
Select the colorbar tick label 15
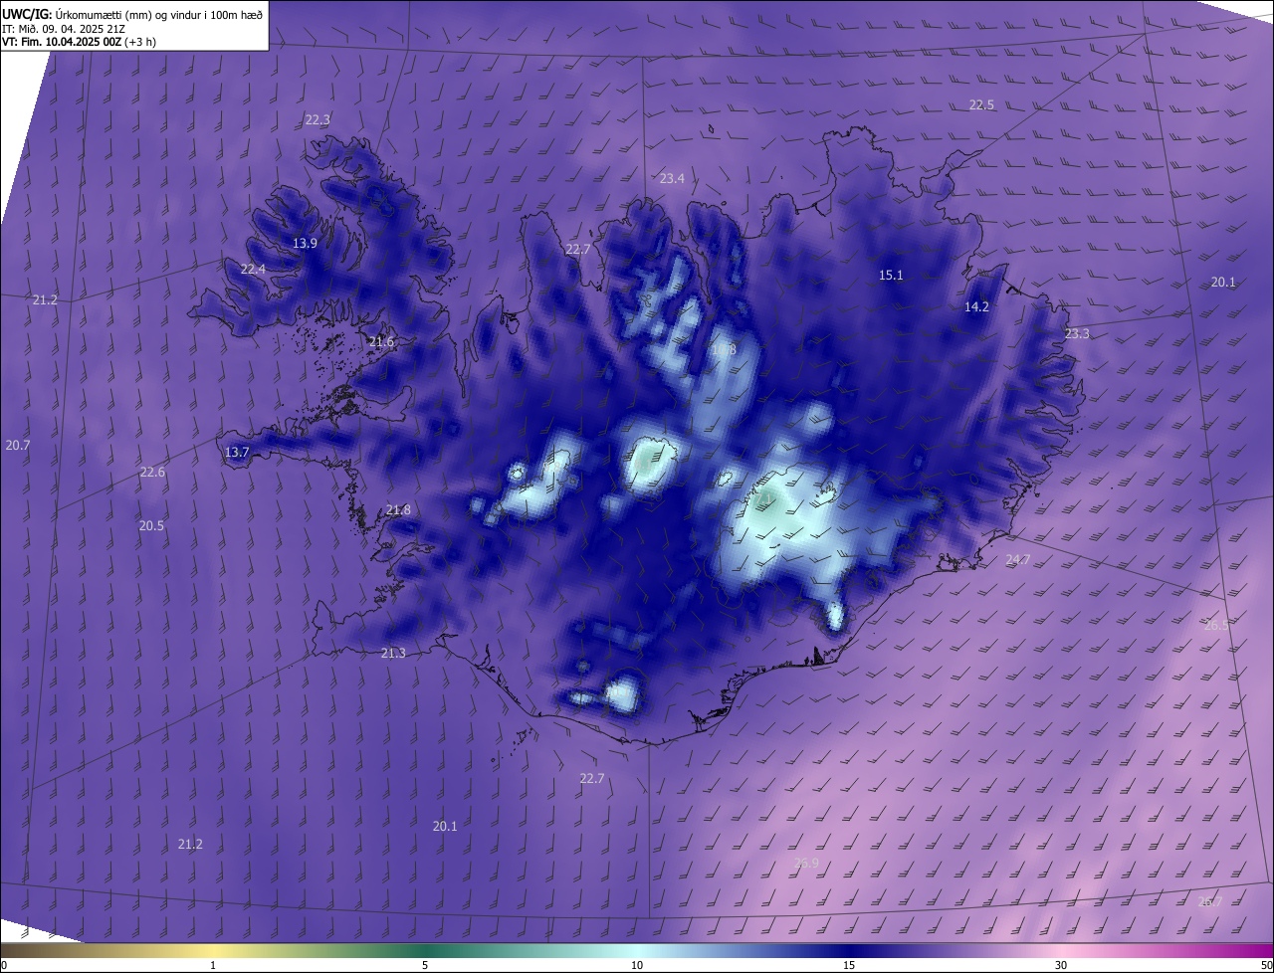tap(849, 965)
